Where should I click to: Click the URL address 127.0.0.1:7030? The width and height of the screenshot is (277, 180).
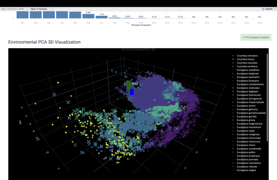[x=12, y=9]
